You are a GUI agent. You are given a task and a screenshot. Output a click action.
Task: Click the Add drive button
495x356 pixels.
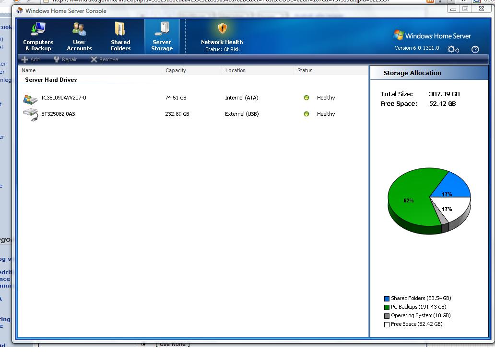click(31, 59)
